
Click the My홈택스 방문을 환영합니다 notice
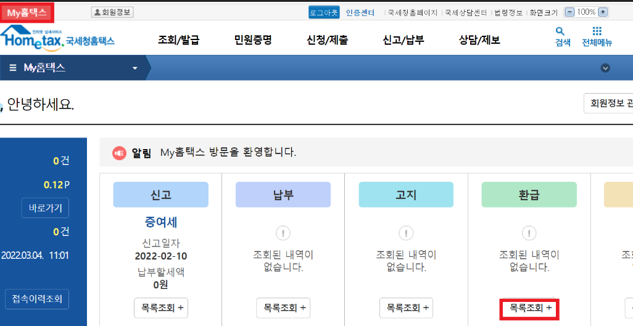pyautogui.click(x=228, y=152)
